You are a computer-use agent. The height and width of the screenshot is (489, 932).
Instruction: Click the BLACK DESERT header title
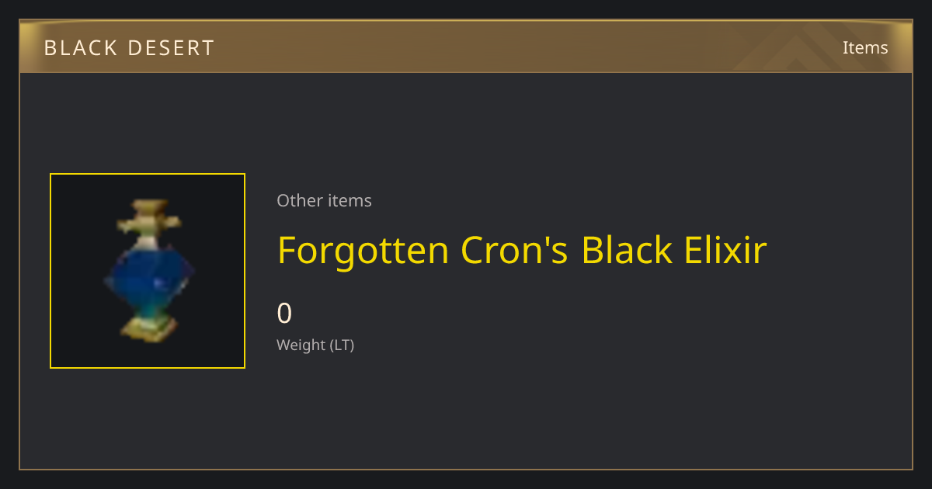coord(129,48)
